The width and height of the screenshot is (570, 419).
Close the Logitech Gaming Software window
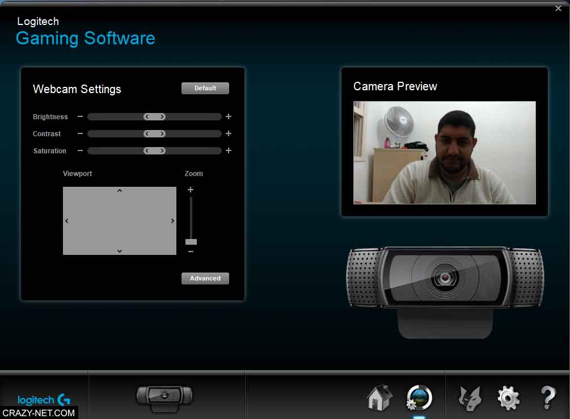558,9
